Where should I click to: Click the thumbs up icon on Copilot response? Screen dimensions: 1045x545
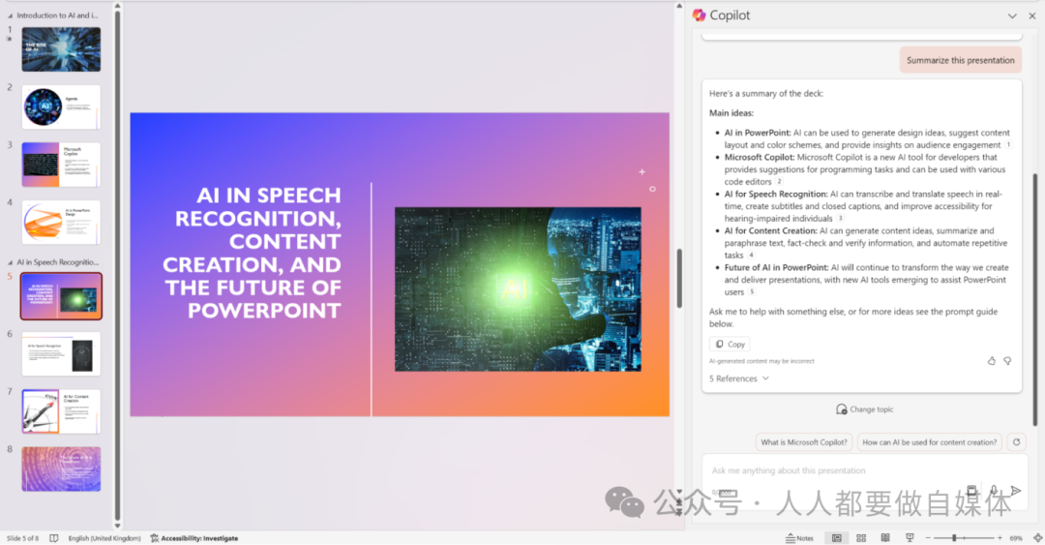[991, 361]
